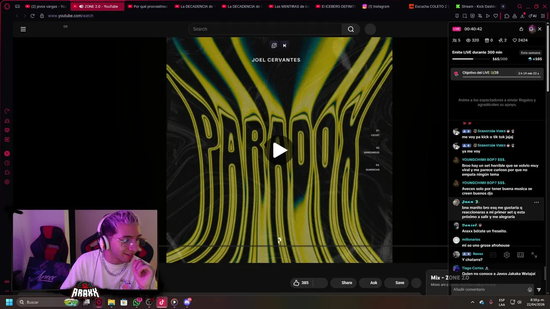Click username millonarios in chat
The width and height of the screenshot is (550, 309).
tap(471, 239)
